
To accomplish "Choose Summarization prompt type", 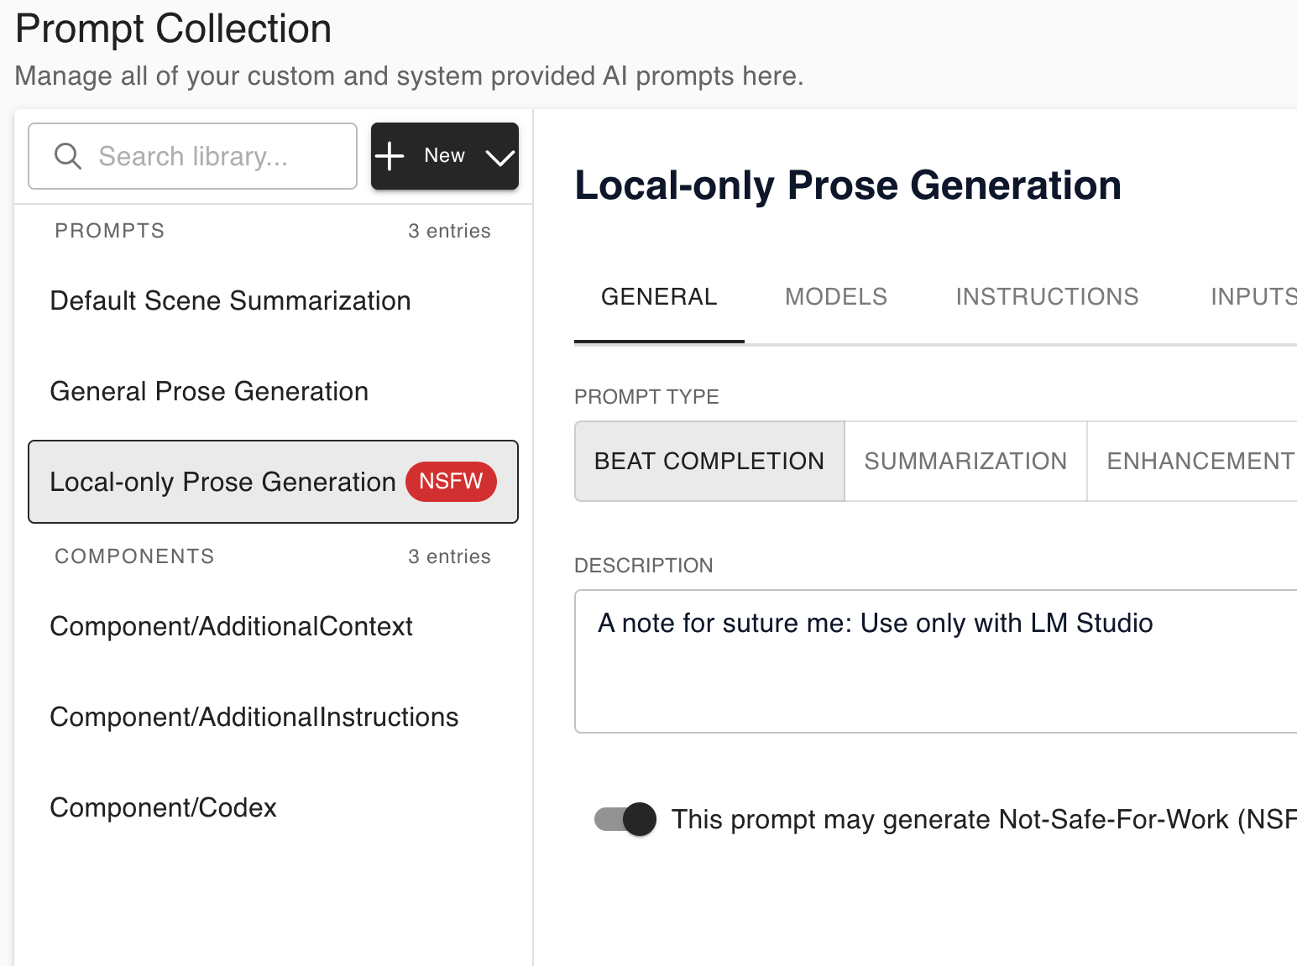I will [x=965, y=462].
